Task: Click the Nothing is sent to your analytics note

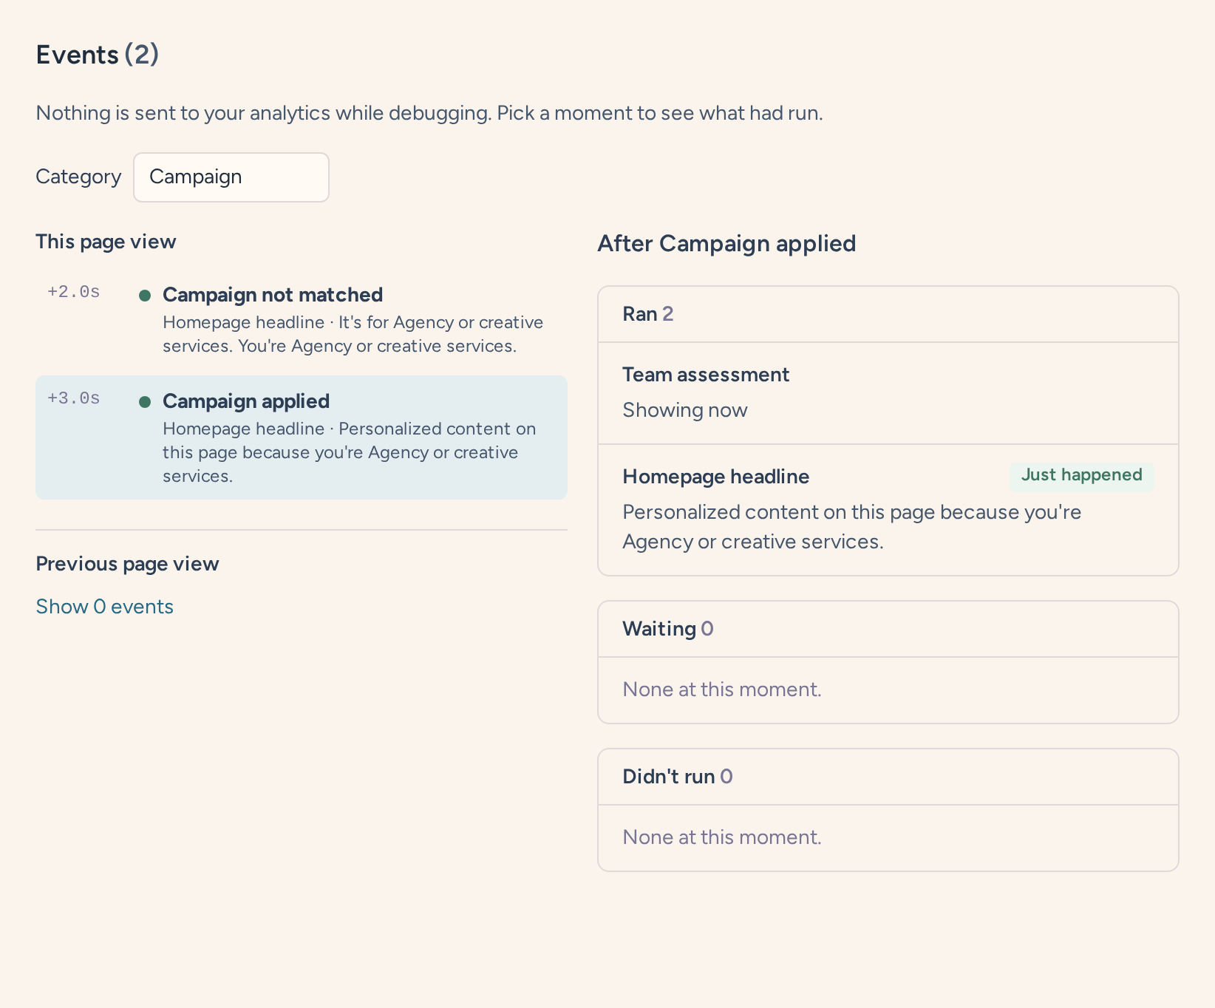Action: [429, 113]
